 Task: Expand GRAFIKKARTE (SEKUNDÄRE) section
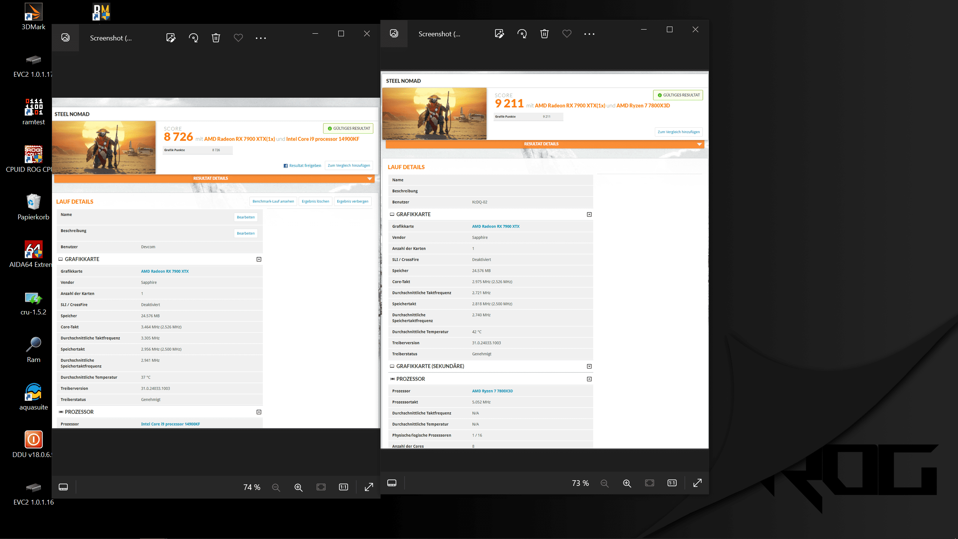click(x=589, y=366)
